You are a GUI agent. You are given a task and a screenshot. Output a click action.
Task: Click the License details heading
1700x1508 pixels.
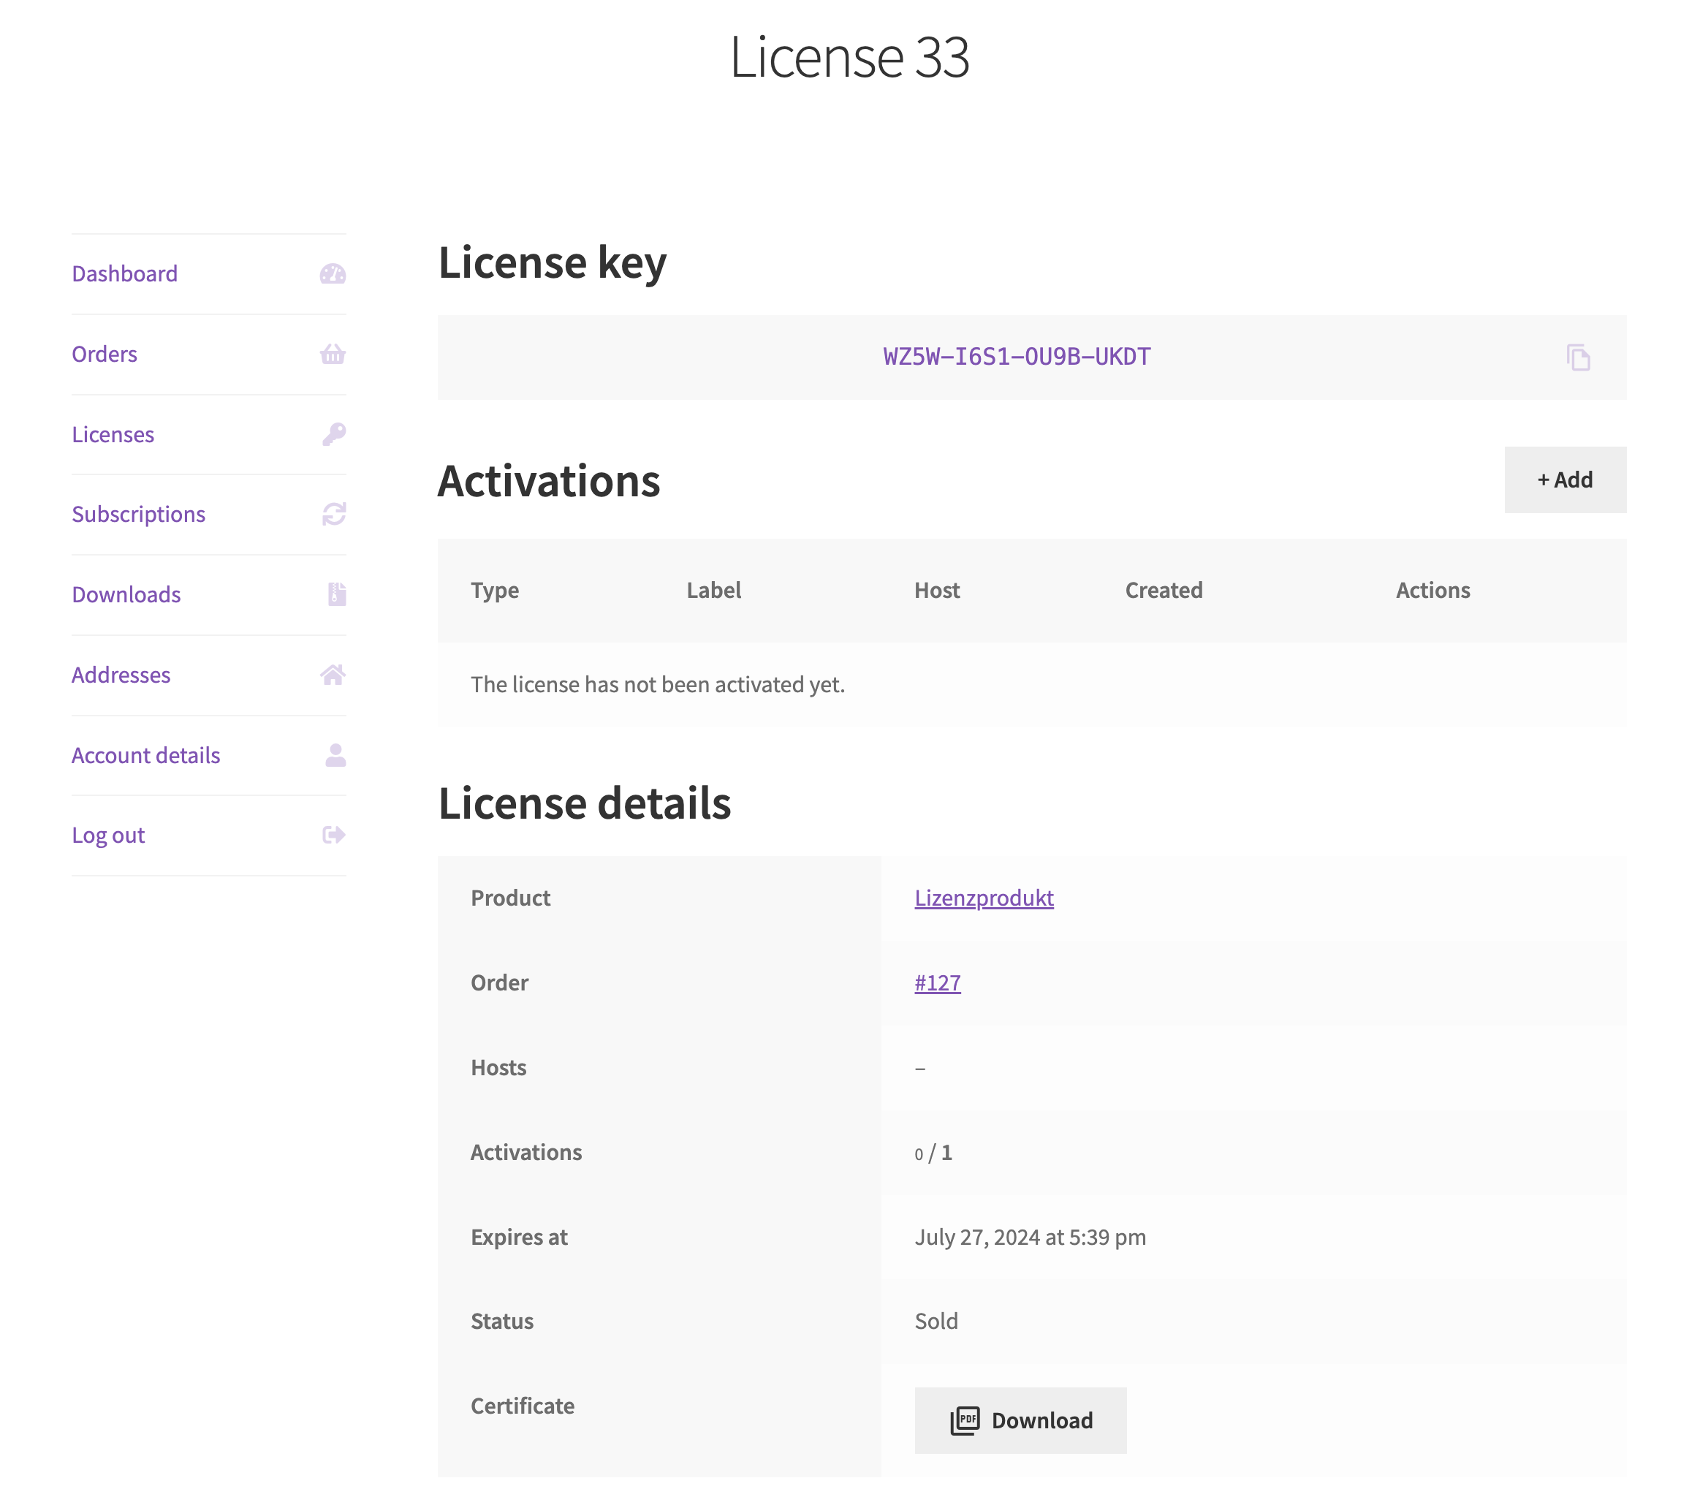click(x=584, y=803)
